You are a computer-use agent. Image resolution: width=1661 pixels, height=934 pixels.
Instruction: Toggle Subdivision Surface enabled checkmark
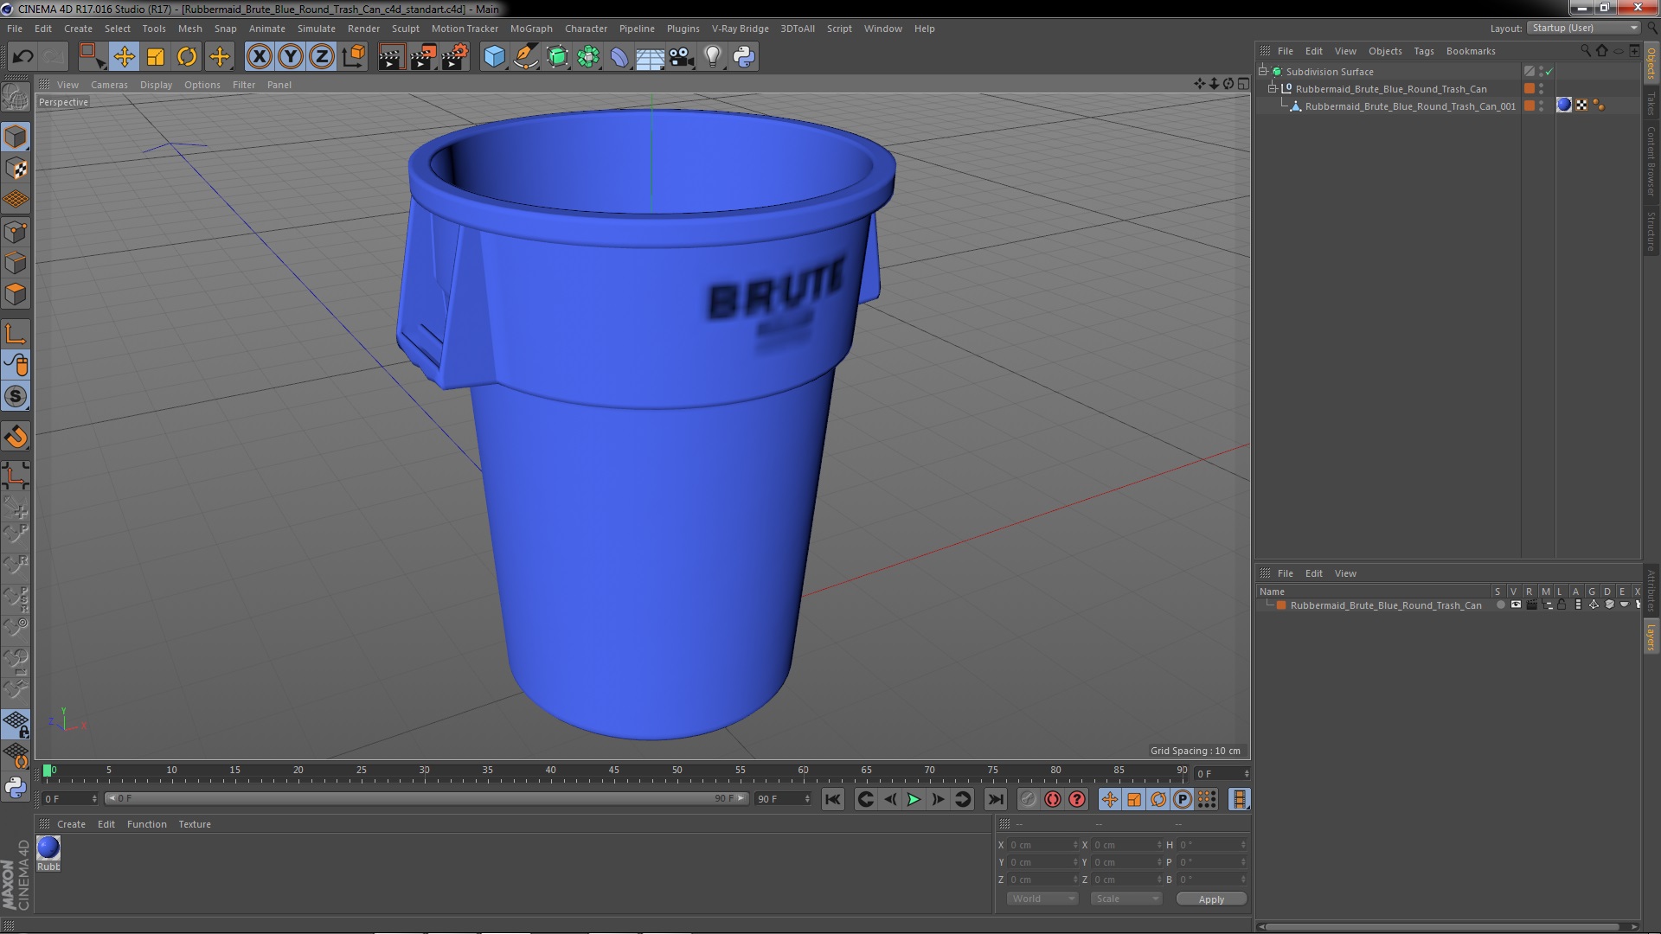1549,72
